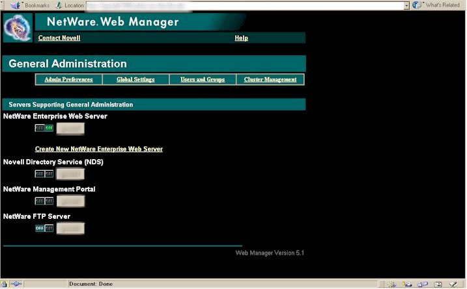Set NetWare Management Portal to OFF
This screenshot has width=467, height=289.
pos(40,201)
